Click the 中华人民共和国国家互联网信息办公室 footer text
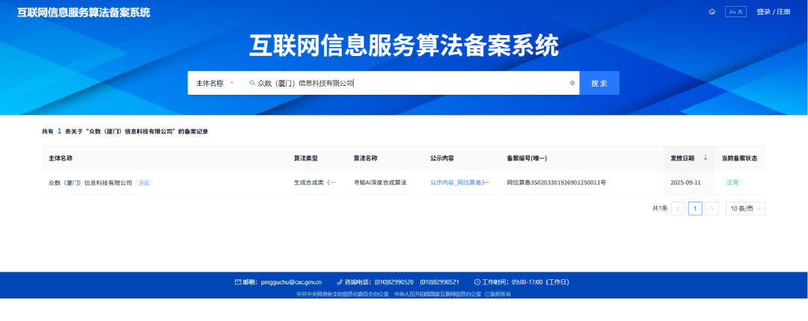Viewport: 808px width, 321px height. coord(438,294)
